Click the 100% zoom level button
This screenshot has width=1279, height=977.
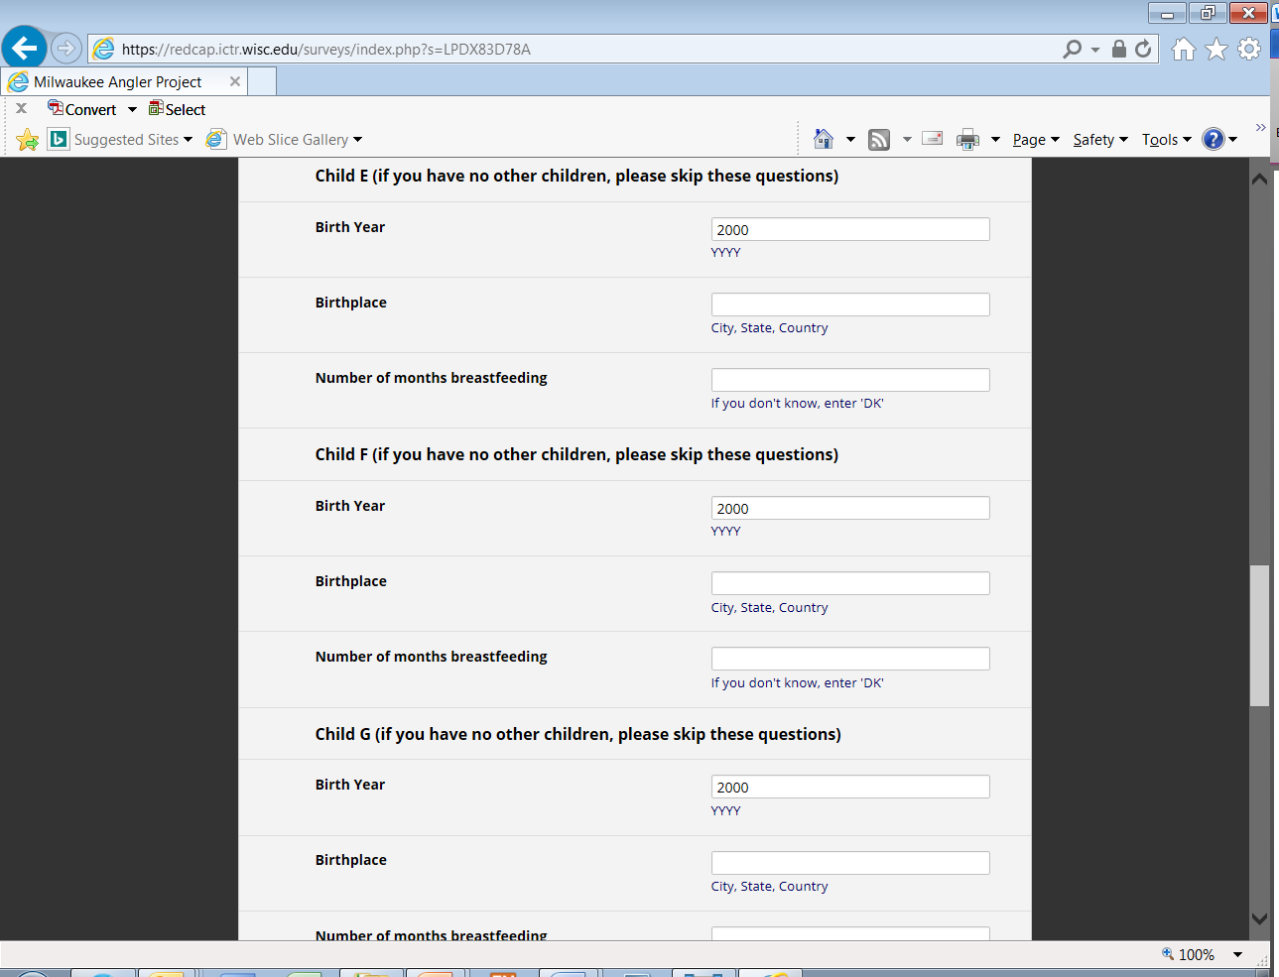coord(1188,954)
